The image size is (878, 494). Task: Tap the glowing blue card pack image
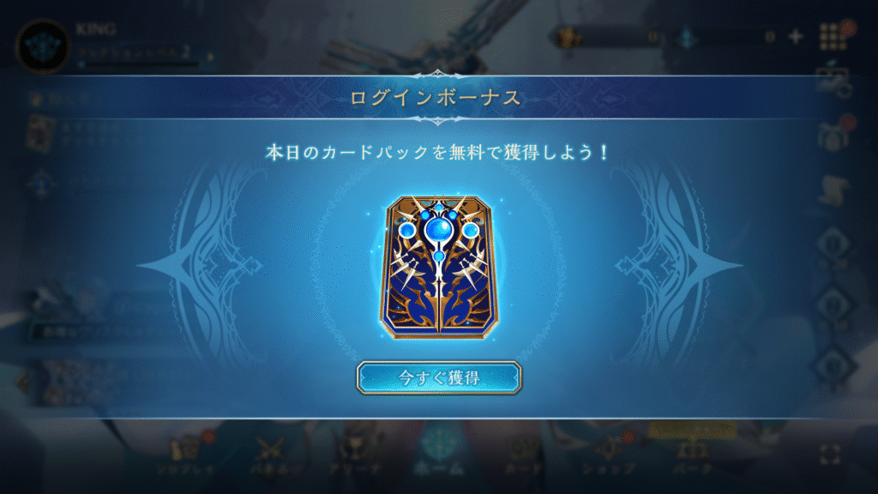439,268
